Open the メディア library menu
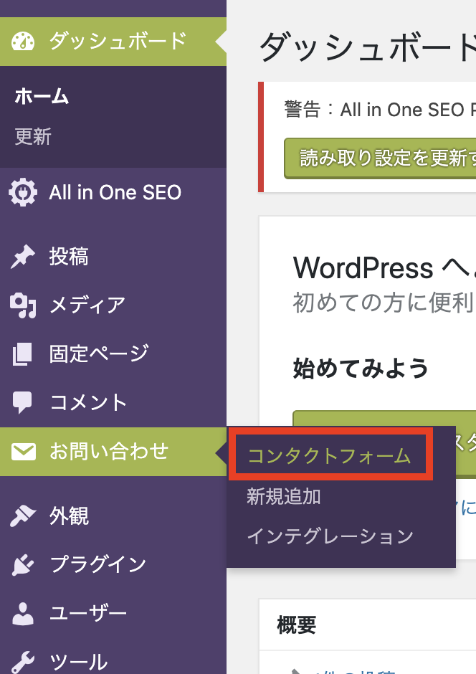 point(113,305)
